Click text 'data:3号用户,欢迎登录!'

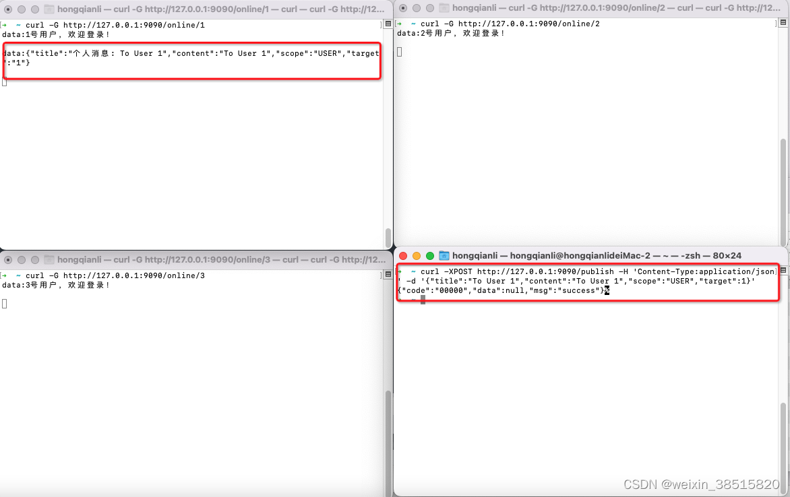(56, 285)
